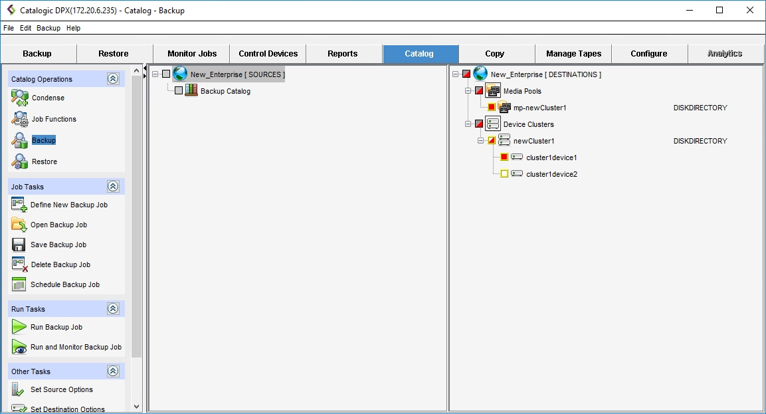Image resolution: width=766 pixels, height=414 pixels.
Task: Check the Backup Catalog checkbox
Action: [179, 91]
